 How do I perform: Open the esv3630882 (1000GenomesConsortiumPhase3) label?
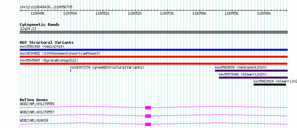[60, 53]
